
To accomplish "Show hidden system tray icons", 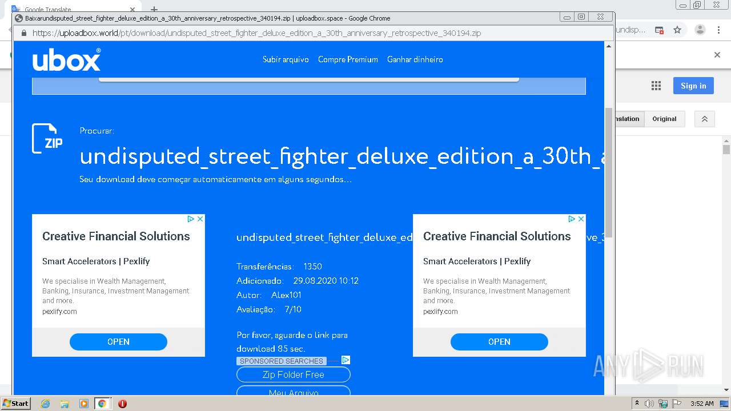I will coord(637,404).
